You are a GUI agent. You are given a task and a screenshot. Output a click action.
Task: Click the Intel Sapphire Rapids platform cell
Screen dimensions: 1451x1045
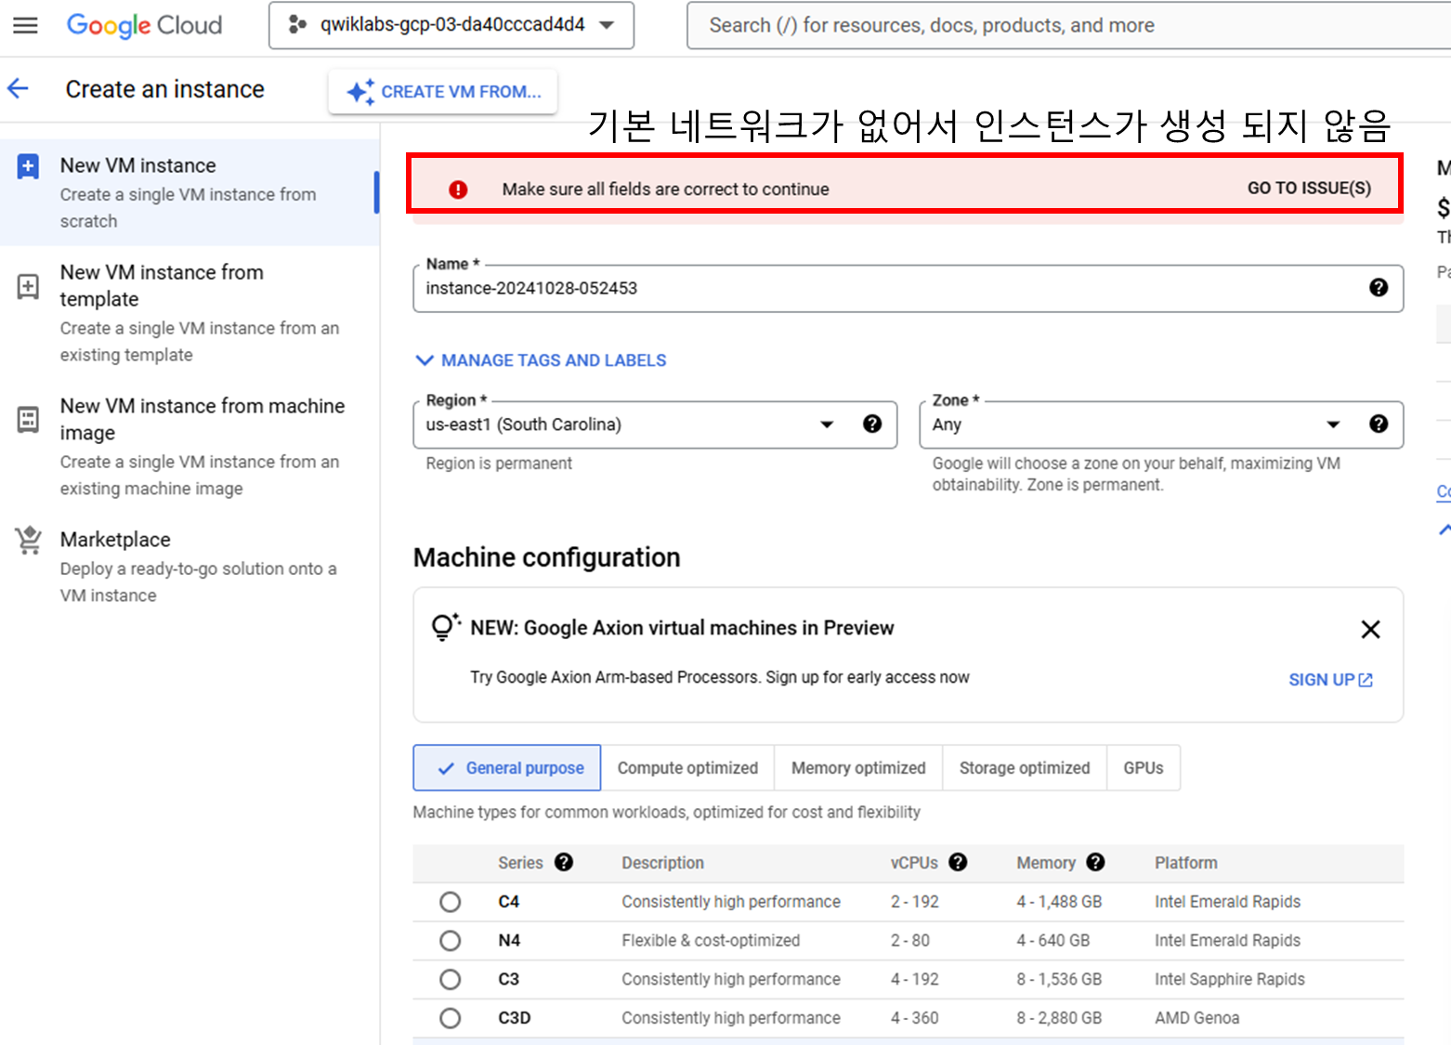1230,979
